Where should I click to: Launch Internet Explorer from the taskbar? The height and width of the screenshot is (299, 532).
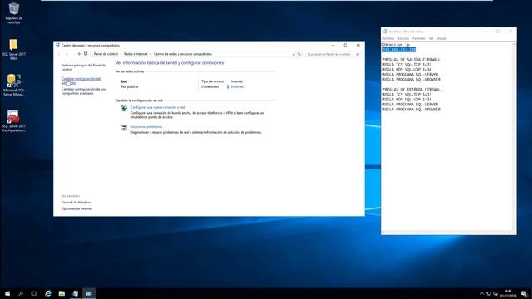tap(48, 293)
